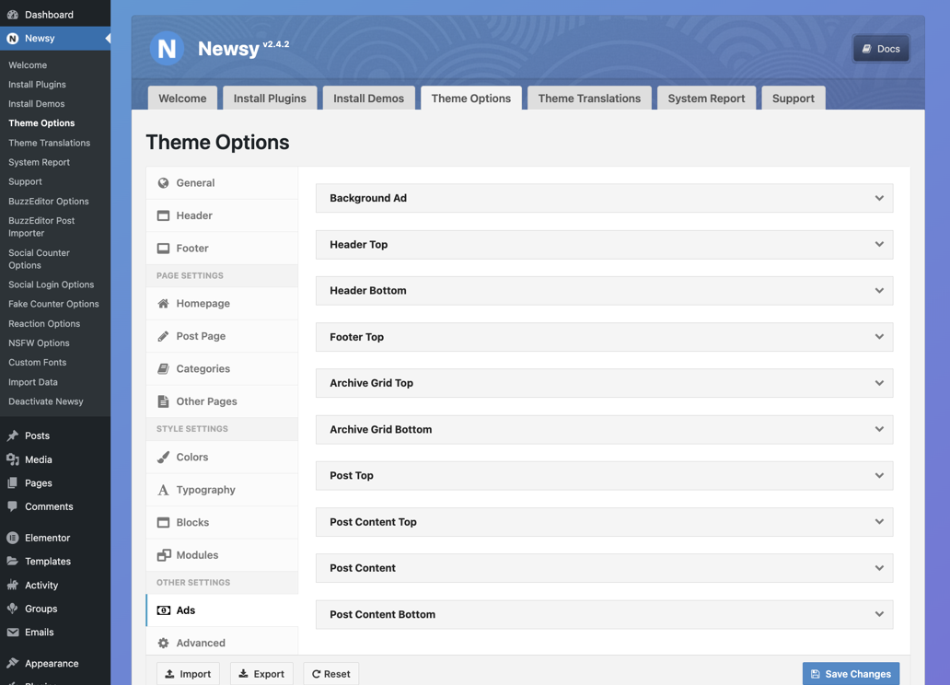
Task: Click the Categories book icon
Action: pos(163,369)
